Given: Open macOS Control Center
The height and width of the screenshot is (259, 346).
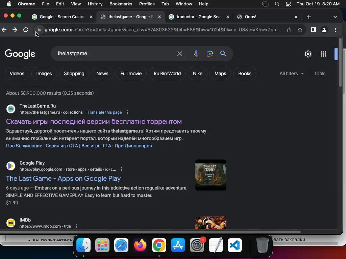Looking at the screenshot, I should click(x=288, y=4).
